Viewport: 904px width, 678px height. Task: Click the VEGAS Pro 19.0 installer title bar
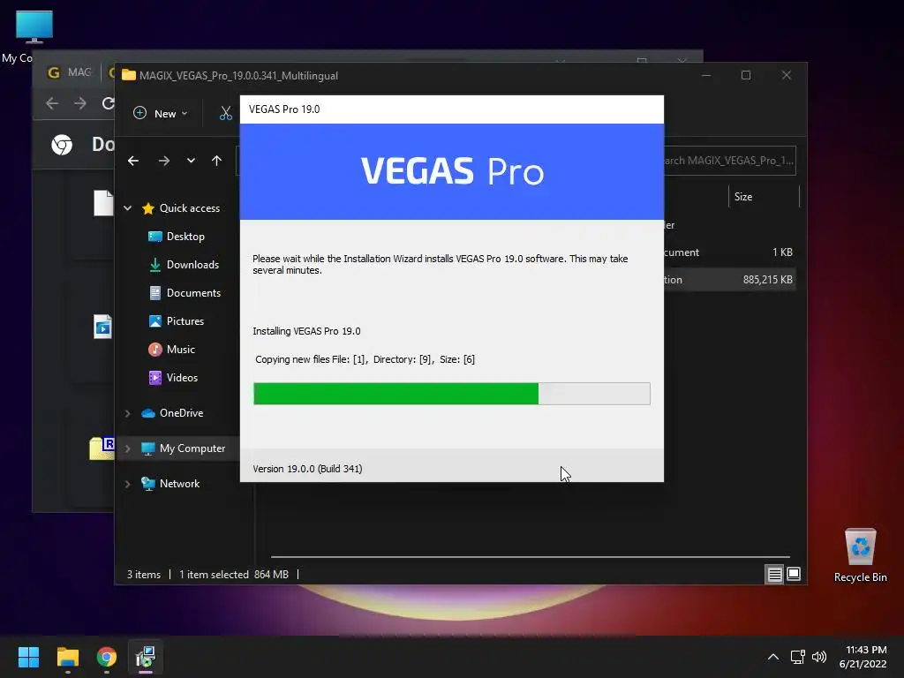tap(452, 109)
